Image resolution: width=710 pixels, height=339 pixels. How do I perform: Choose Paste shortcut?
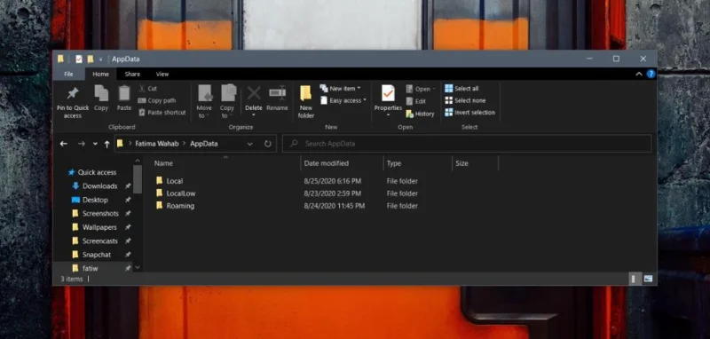tap(162, 112)
